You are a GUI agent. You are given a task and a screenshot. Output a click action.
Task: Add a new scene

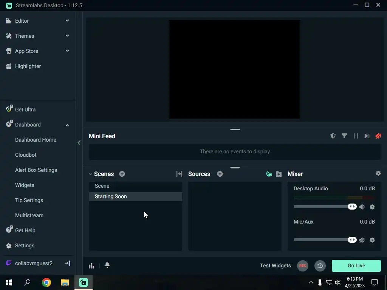point(122,174)
